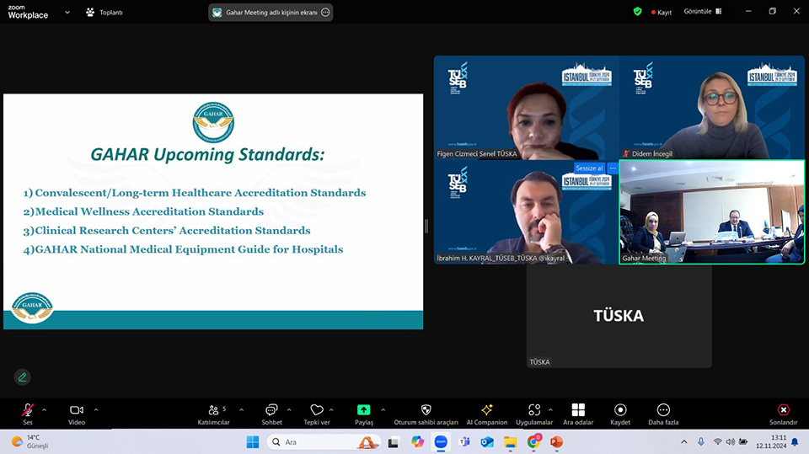Select the Toplantı tab in the title bar
809x454 pixels.
(x=105, y=13)
